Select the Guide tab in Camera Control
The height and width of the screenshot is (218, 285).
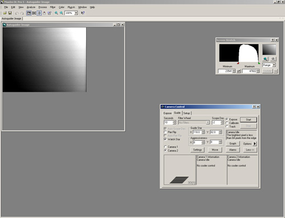(x=177, y=113)
